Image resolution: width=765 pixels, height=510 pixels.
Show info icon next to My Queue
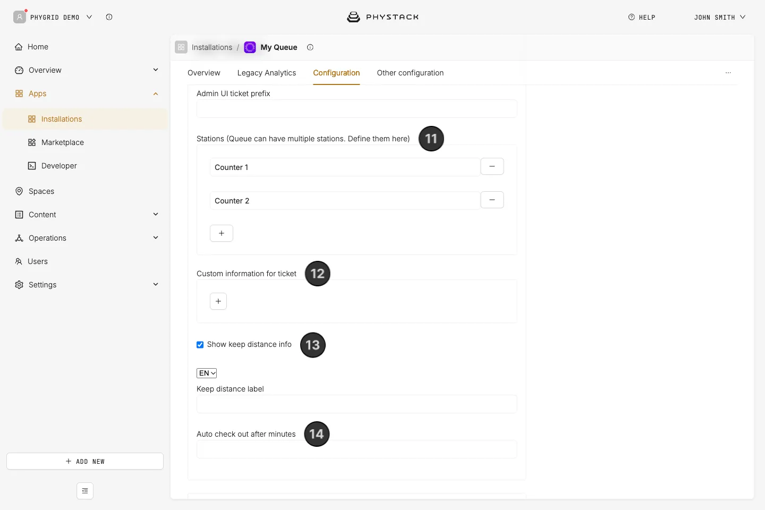coord(310,47)
